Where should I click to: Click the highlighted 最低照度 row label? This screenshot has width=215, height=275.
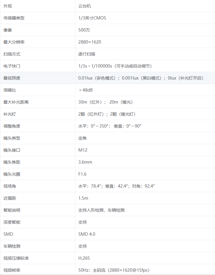pyautogui.click(x=12, y=78)
